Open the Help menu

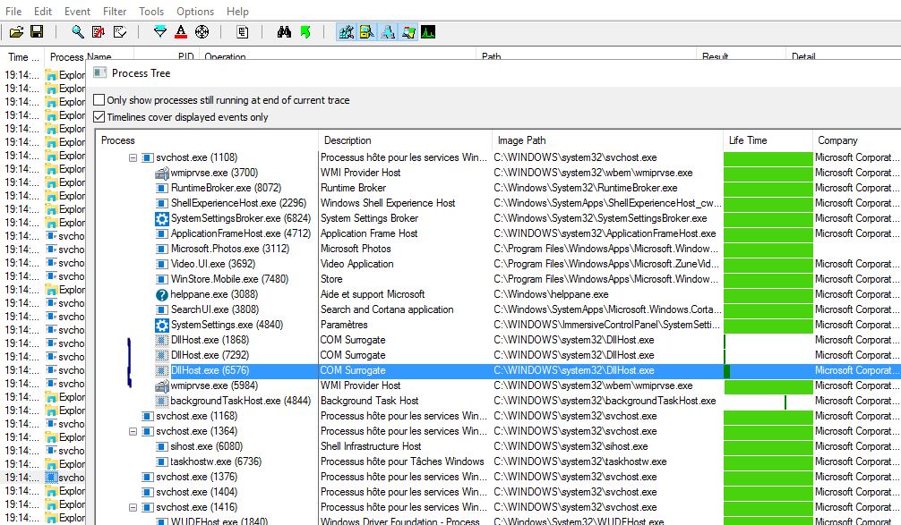click(237, 12)
